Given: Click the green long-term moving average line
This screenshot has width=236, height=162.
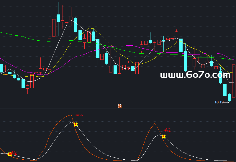Looking at the screenshot, I should (x=24, y=37).
